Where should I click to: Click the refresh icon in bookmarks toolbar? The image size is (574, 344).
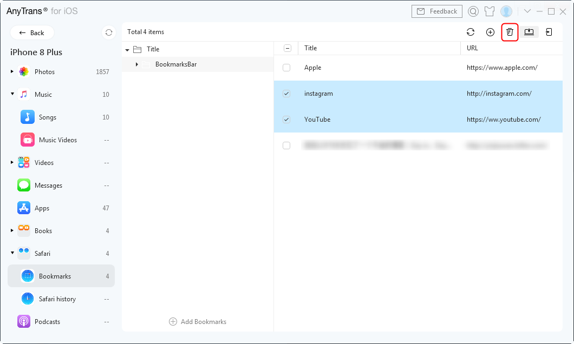(471, 32)
